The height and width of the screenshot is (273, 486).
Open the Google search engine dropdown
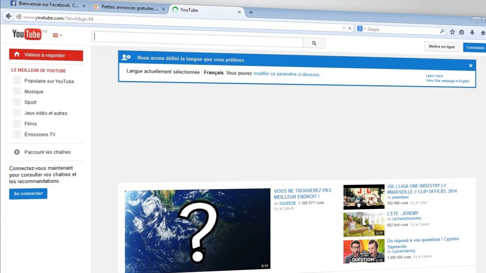pyautogui.click(x=361, y=29)
